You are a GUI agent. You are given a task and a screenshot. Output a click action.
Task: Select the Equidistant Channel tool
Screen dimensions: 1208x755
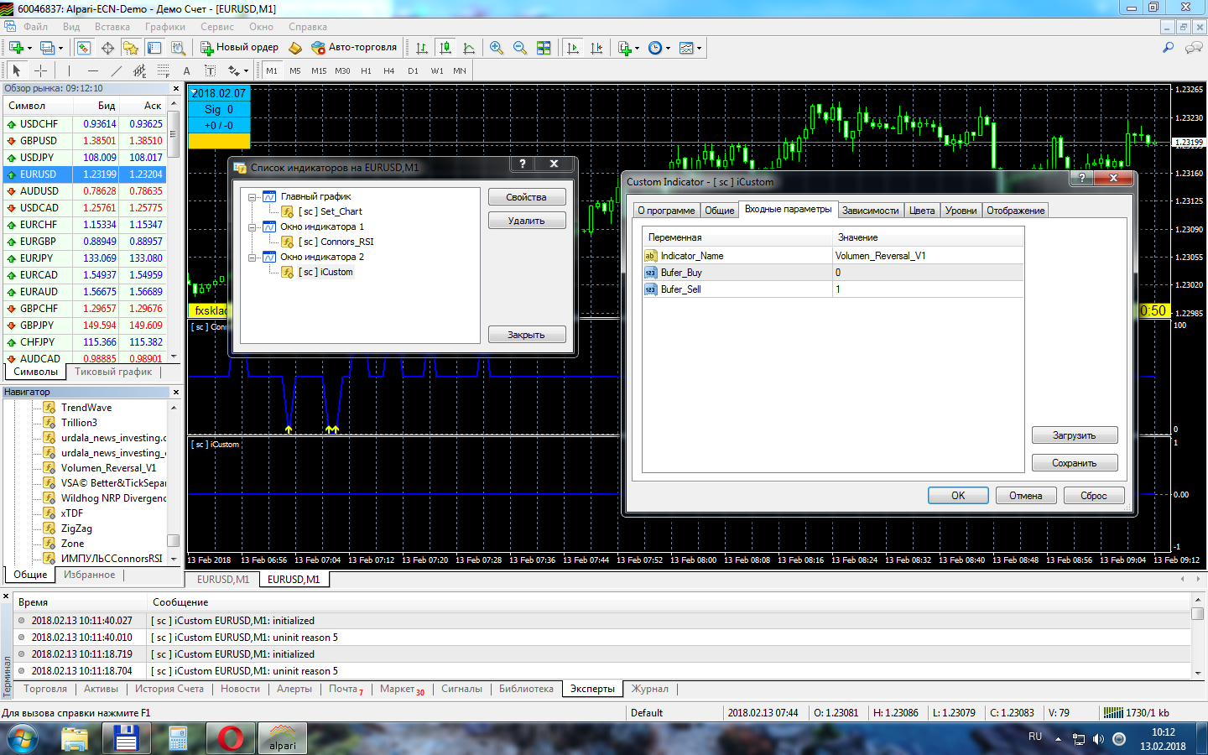tap(139, 70)
